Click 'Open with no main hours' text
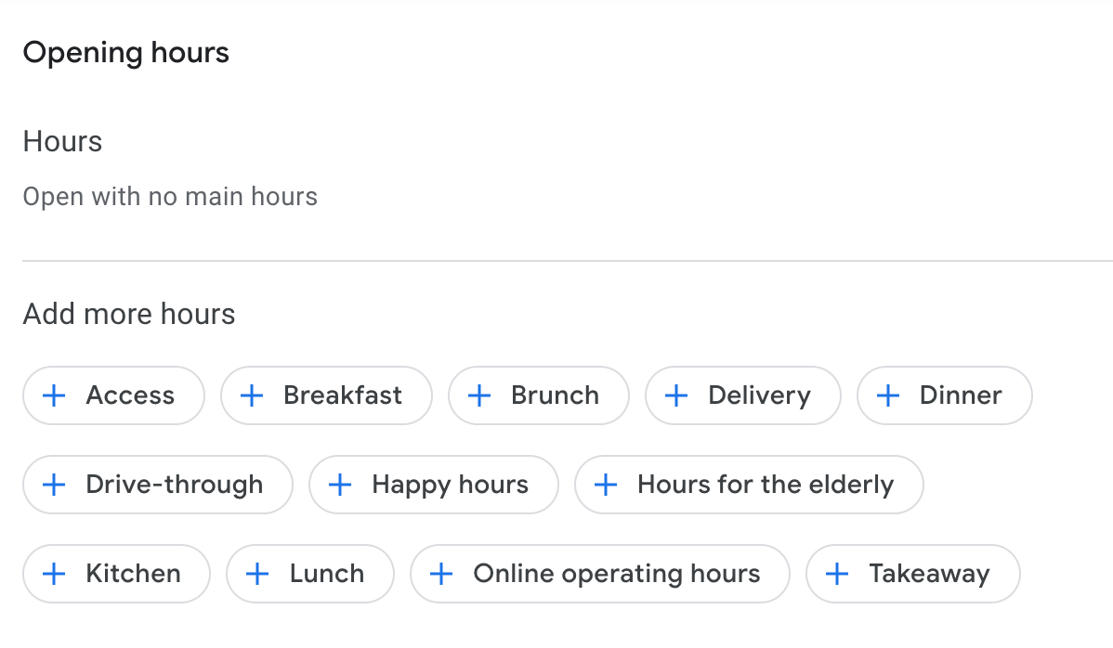 click(170, 197)
